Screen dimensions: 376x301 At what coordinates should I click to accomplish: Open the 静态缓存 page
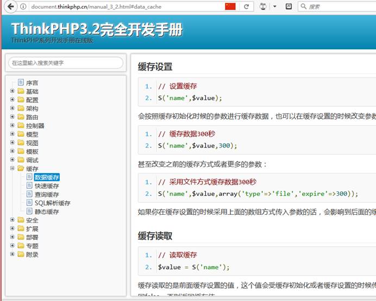pos(47,212)
